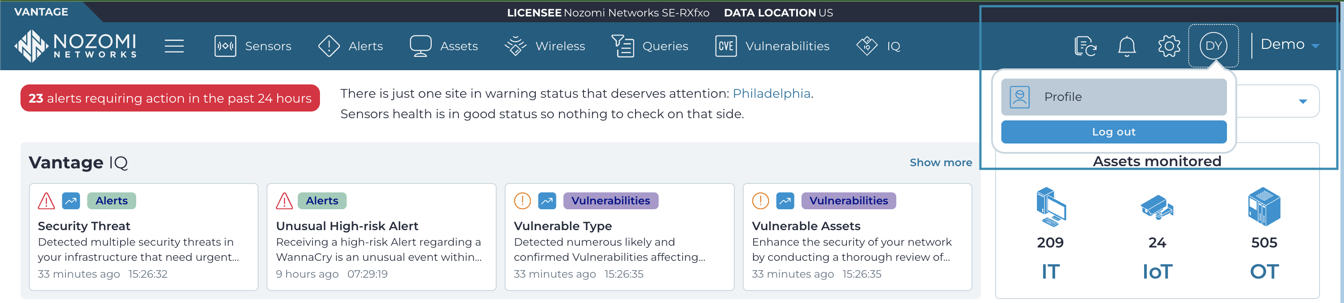Click the OT assets server icon

(1263, 207)
